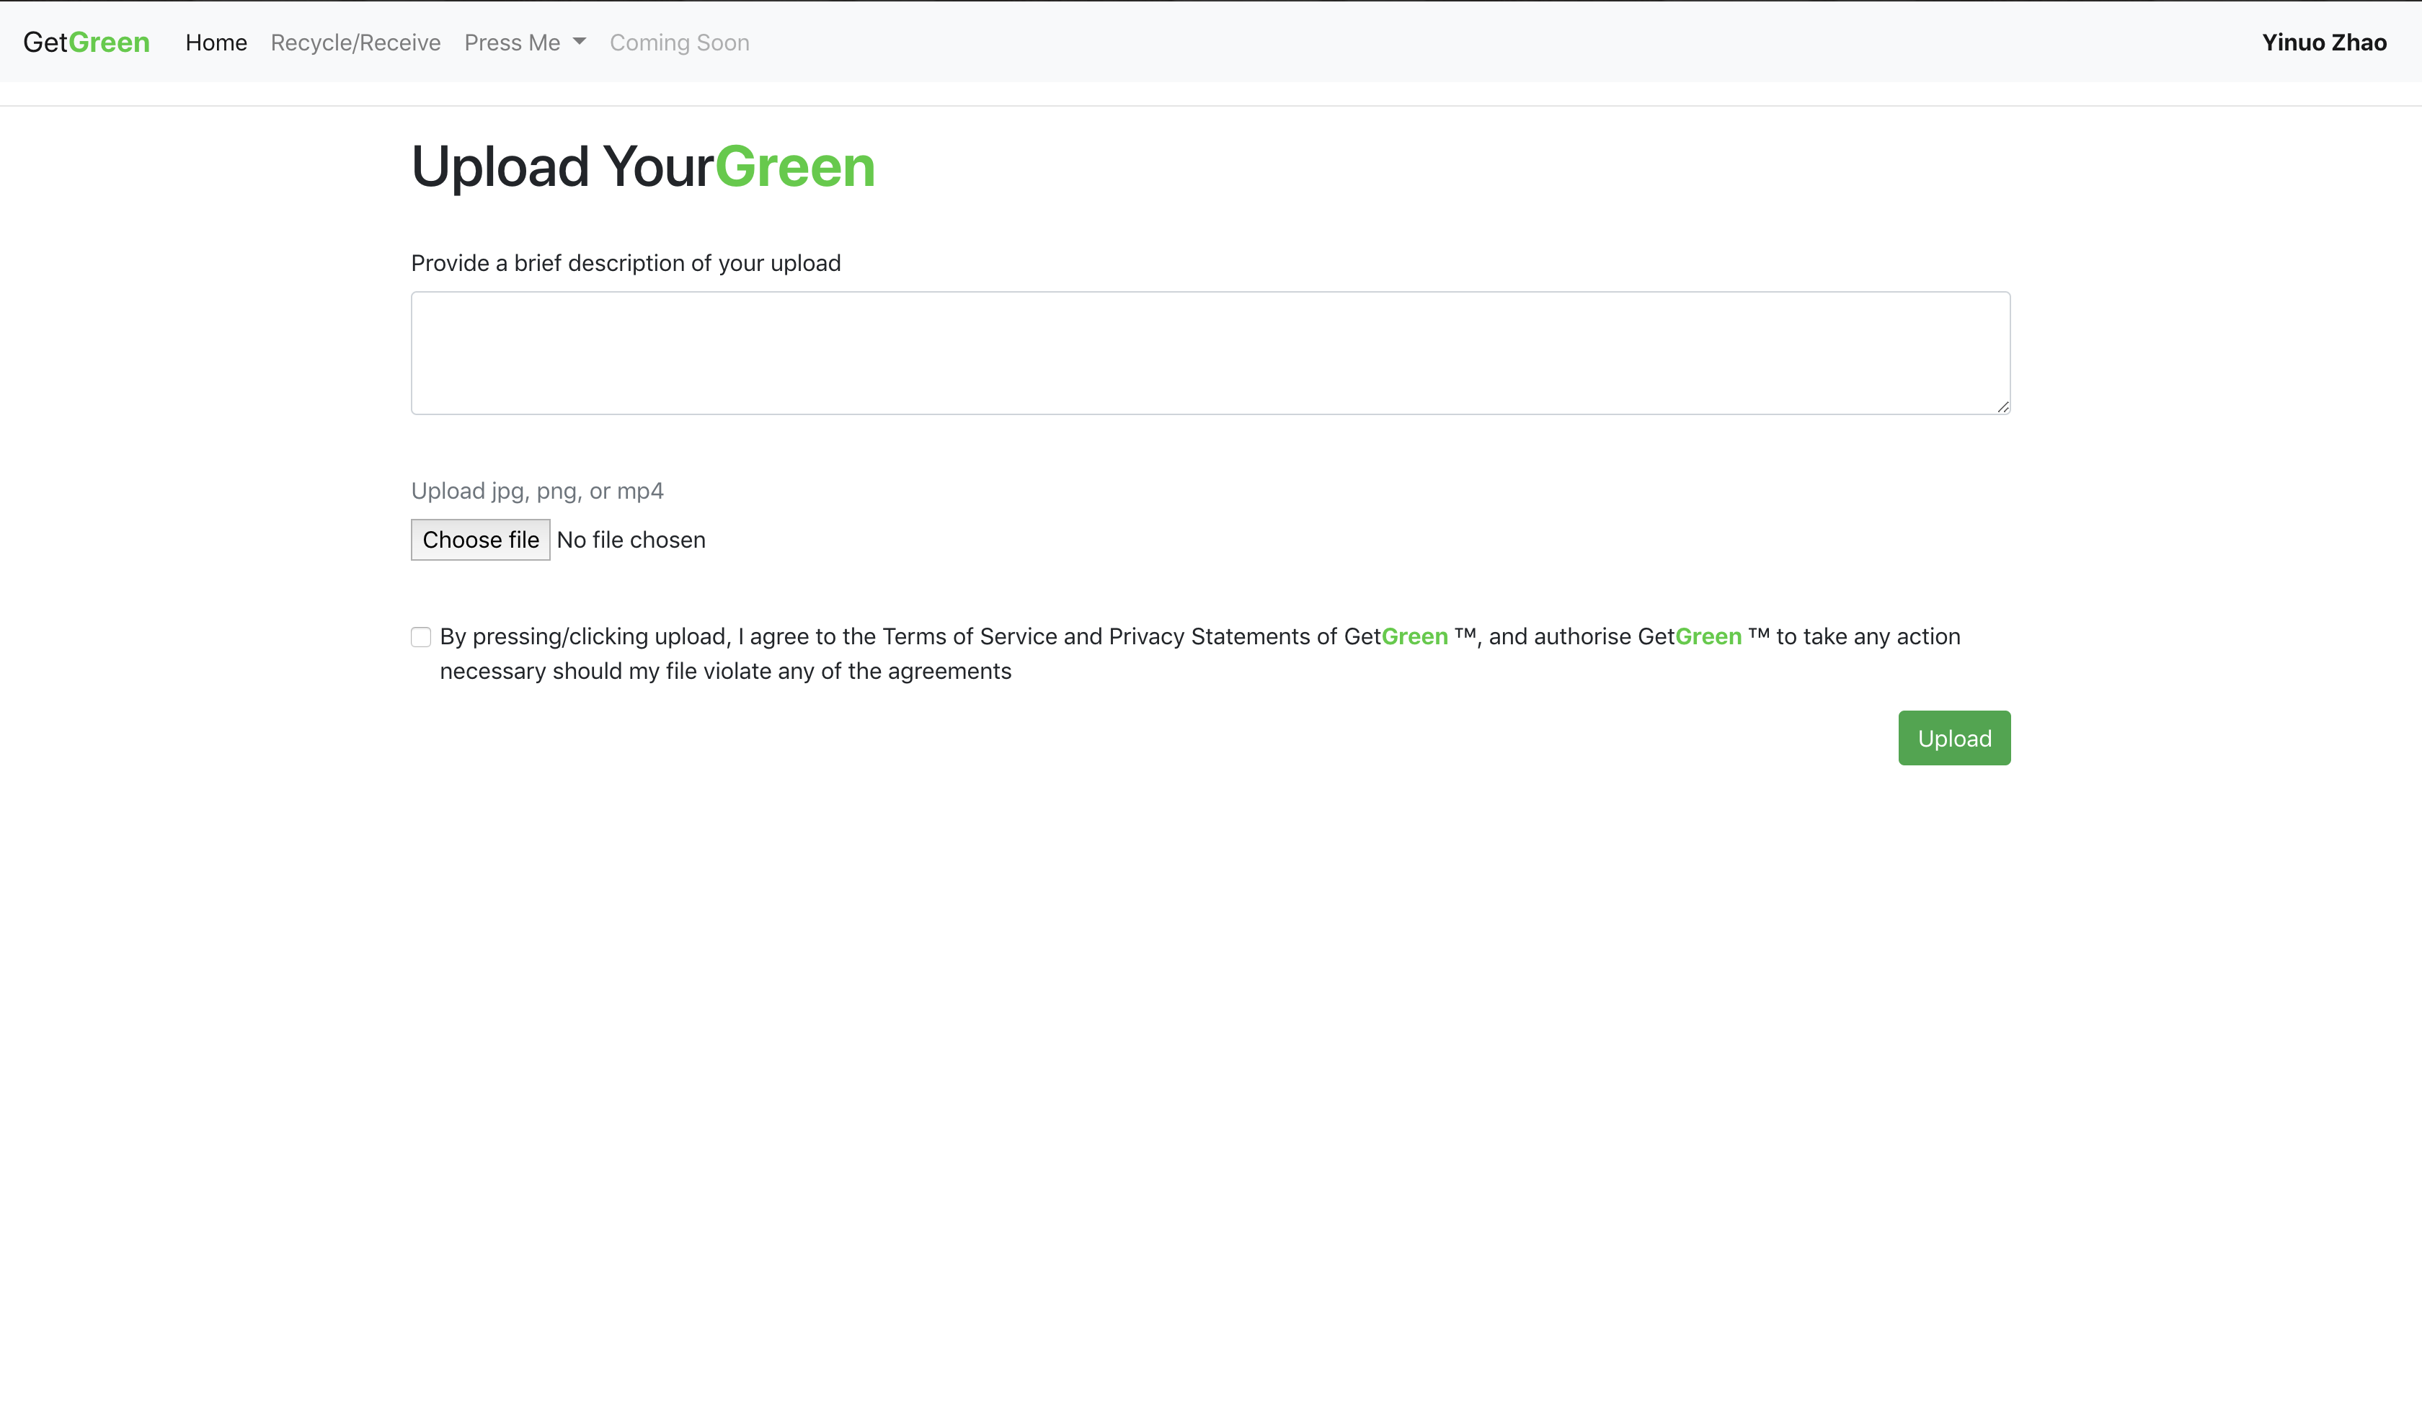The height and width of the screenshot is (1401, 2422).
Task: Check the Terms of Service agreement checkbox
Action: point(421,637)
